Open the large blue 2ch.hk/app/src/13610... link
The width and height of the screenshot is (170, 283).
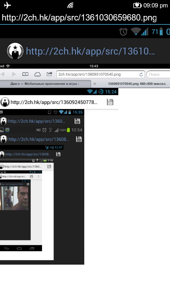click(90, 51)
